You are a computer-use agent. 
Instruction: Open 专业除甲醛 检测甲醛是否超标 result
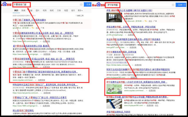[x=133, y=39]
